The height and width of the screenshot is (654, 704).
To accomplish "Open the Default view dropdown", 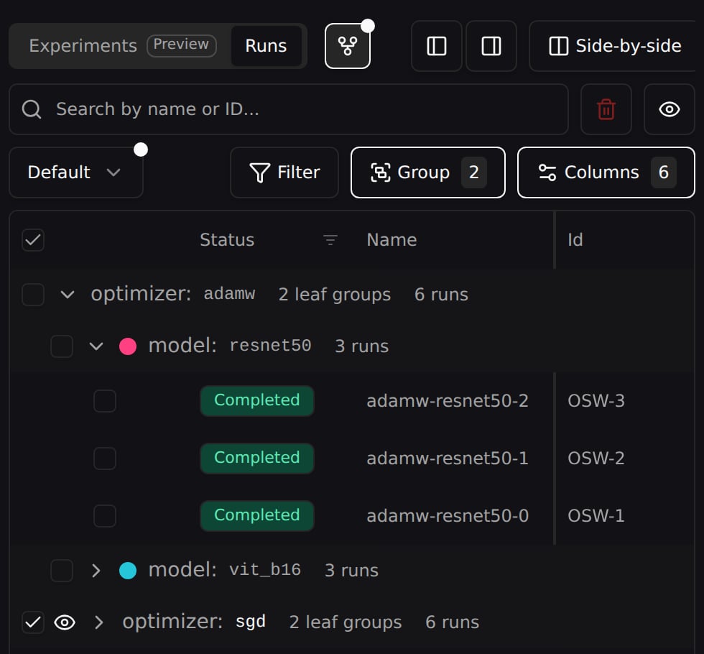I will pos(76,172).
